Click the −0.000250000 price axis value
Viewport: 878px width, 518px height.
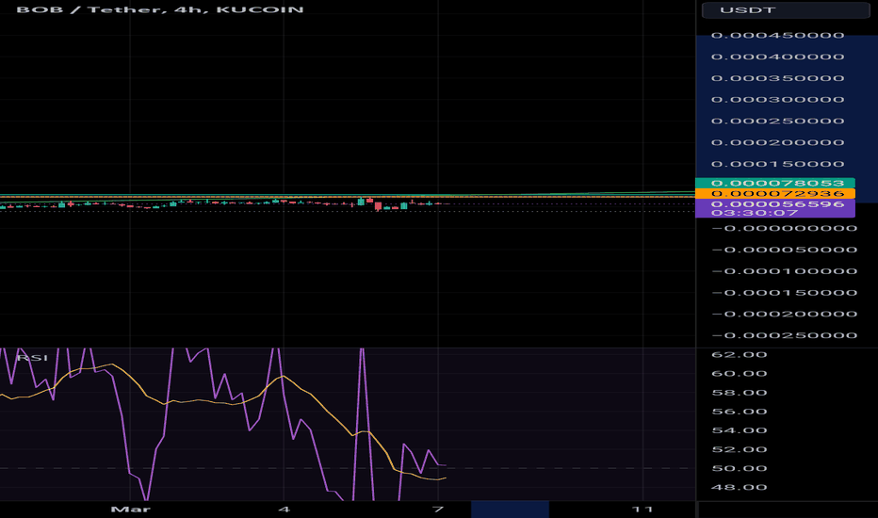click(784, 335)
